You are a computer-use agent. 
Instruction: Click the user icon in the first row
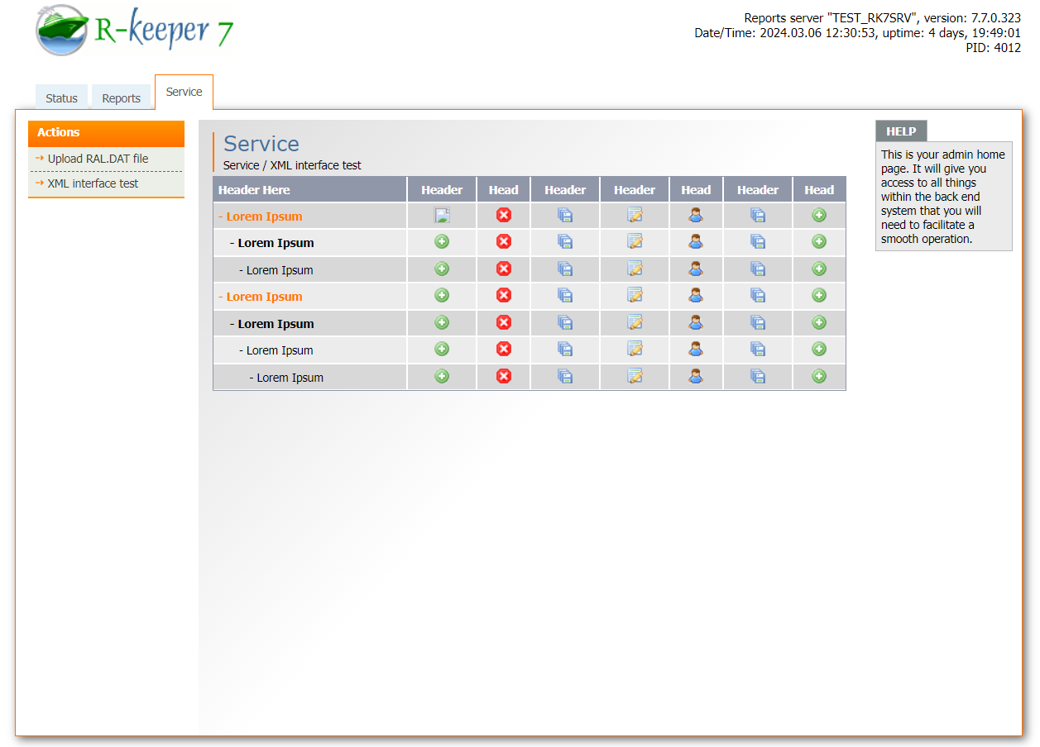point(696,216)
